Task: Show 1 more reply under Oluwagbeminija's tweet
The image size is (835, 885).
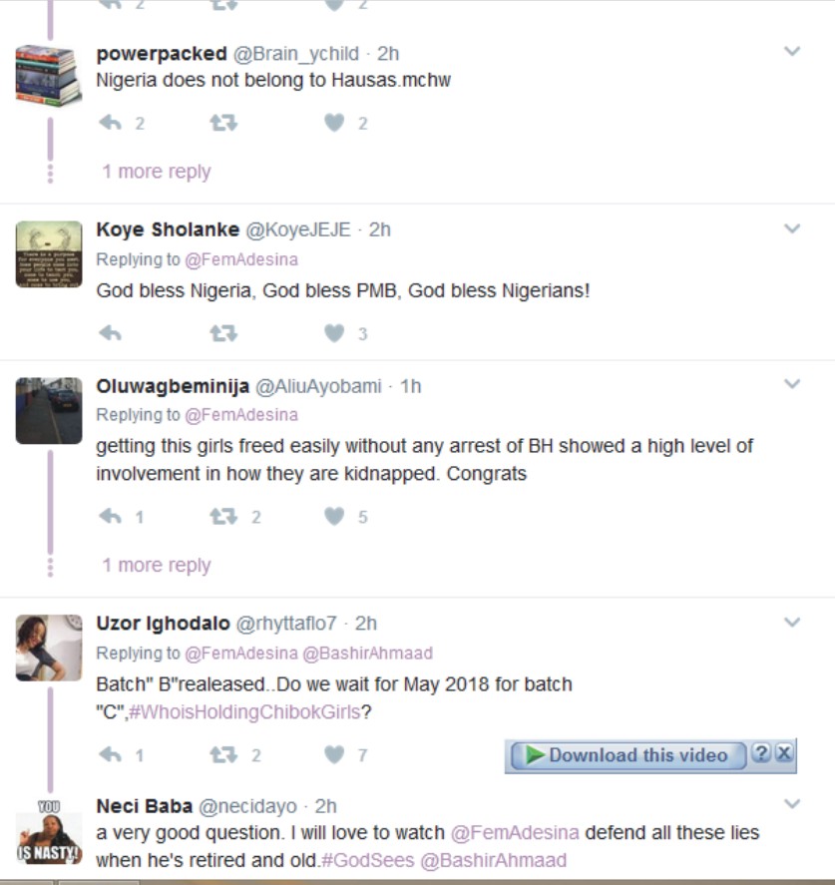Action: pyautogui.click(x=157, y=566)
